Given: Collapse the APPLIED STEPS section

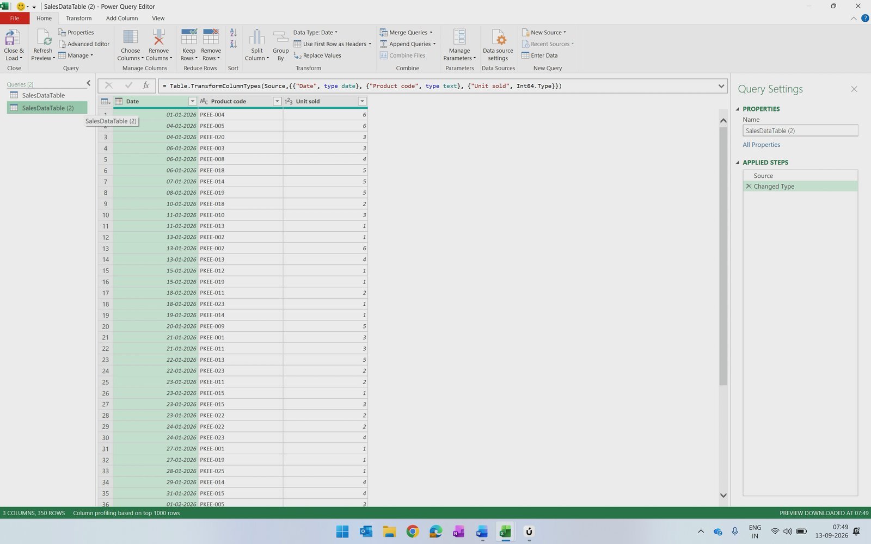Looking at the screenshot, I should pyautogui.click(x=738, y=162).
